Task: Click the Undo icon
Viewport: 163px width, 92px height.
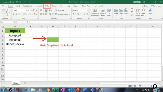Action: click(x=20, y=2)
